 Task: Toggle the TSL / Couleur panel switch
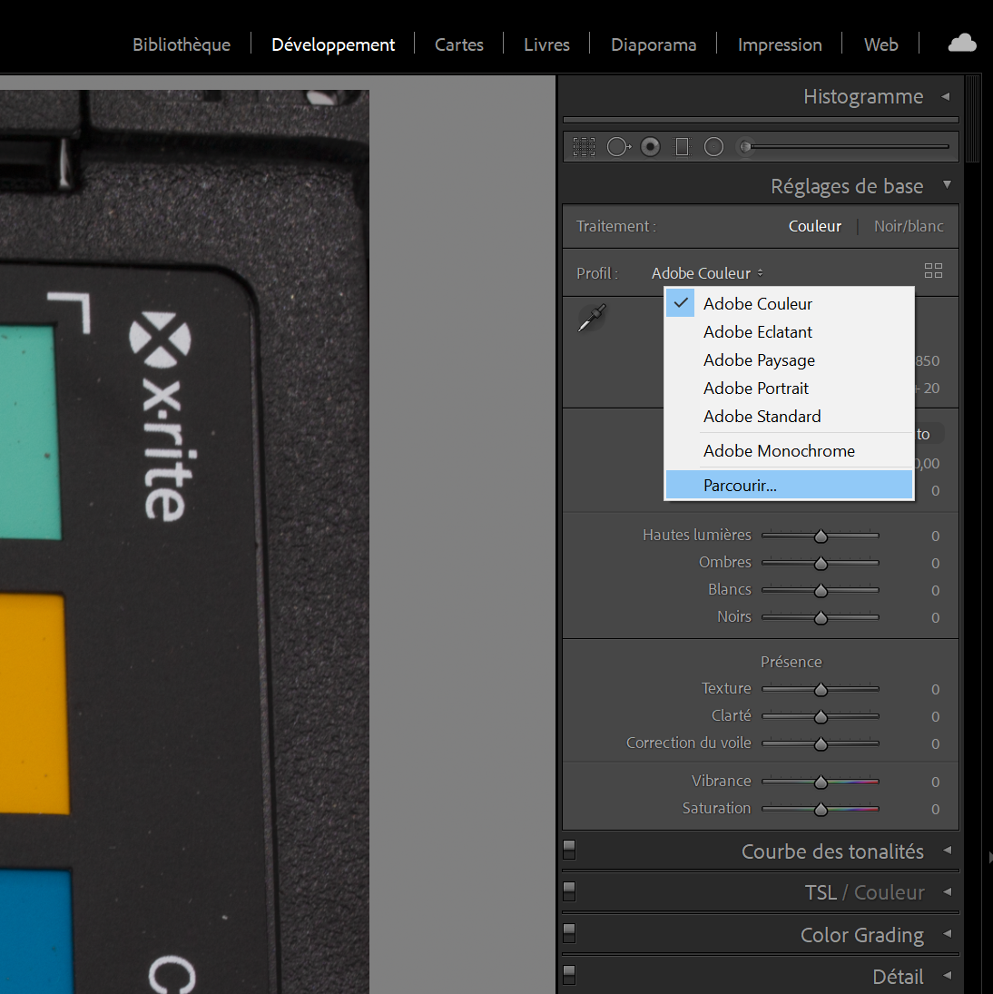[x=569, y=891]
